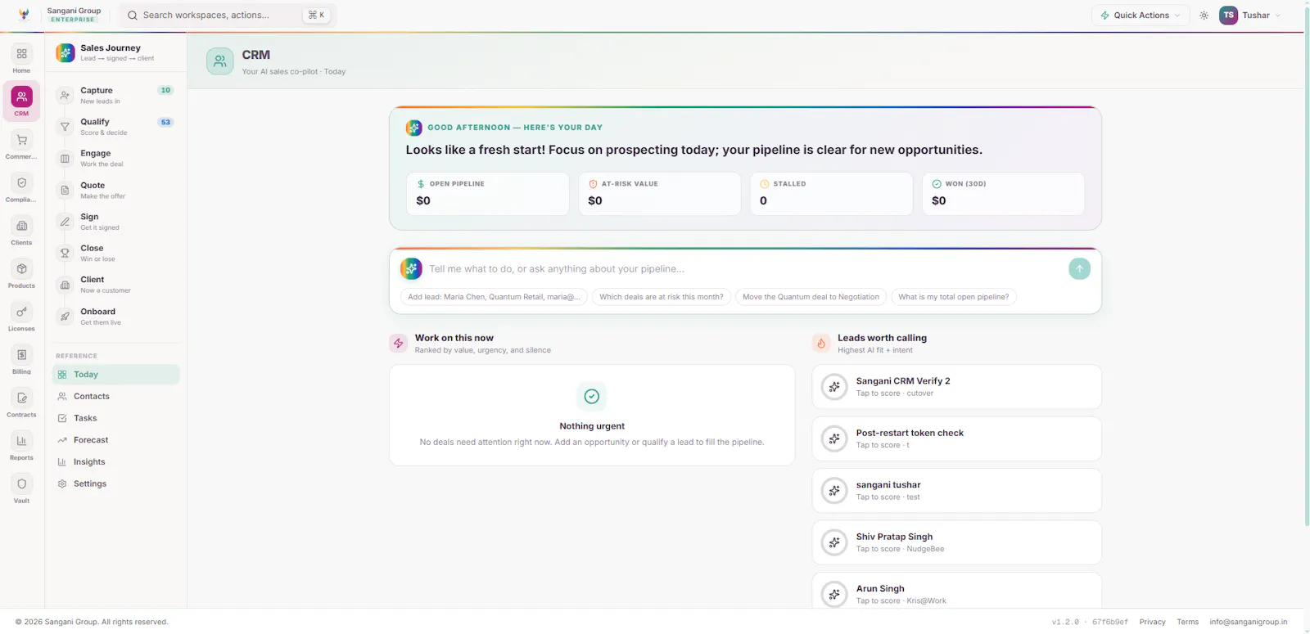The height and width of the screenshot is (634, 1310).
Task: Open the Reports chart icon
Action: pyautogui.click(x=21, y=441)
